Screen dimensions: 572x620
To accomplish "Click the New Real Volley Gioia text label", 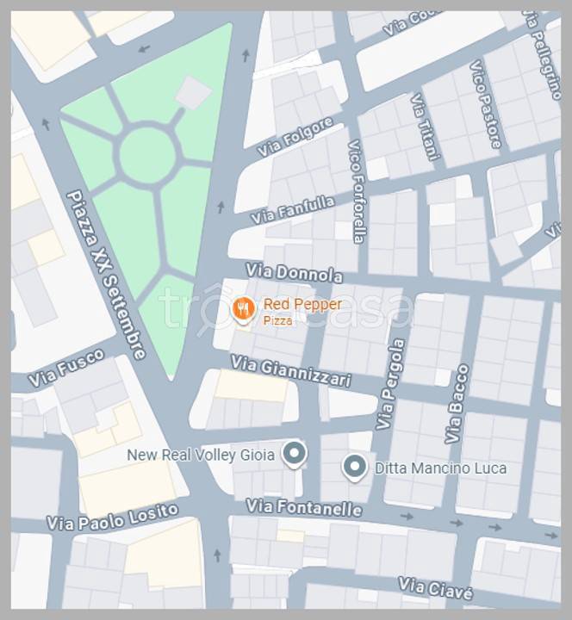I will tap(201, 456).
